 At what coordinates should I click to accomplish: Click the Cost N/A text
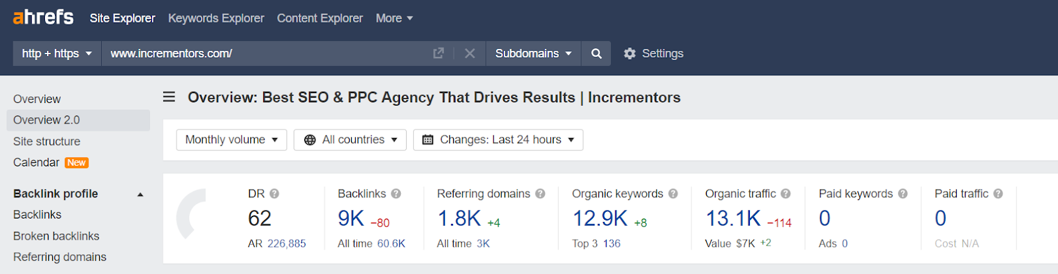957,244
